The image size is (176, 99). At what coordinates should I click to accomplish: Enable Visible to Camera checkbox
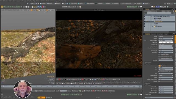click(159, 54)
